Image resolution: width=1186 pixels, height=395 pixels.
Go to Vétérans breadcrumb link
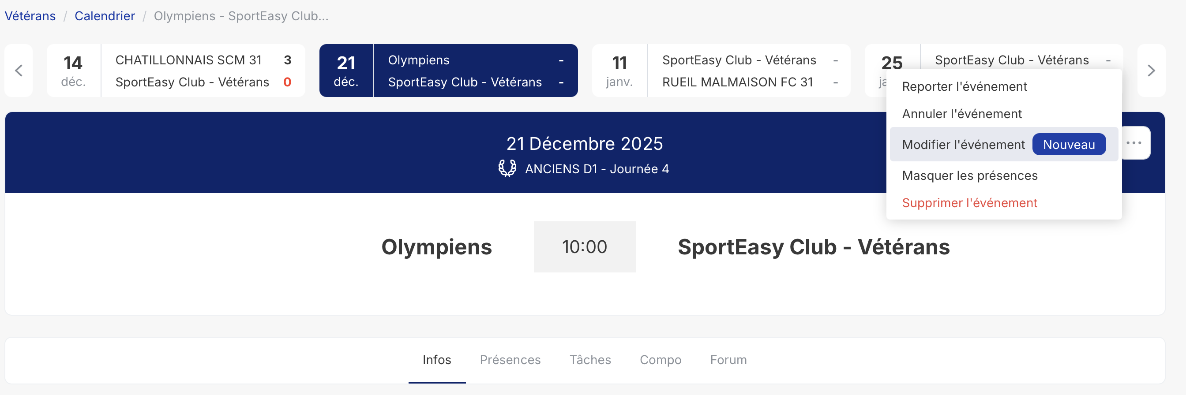30,16
